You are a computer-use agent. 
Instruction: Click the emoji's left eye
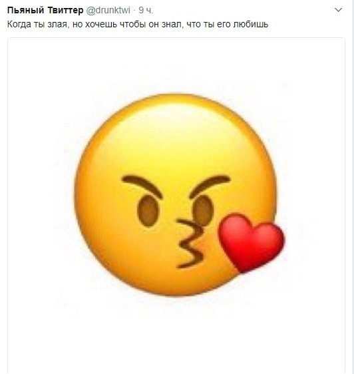point(148,211)
